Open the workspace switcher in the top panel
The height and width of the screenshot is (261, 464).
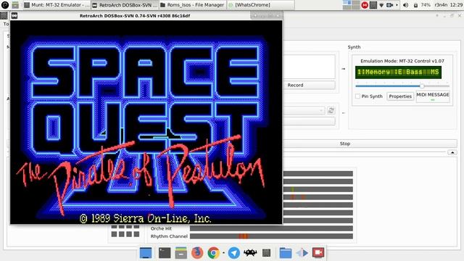tap(351, 5)
